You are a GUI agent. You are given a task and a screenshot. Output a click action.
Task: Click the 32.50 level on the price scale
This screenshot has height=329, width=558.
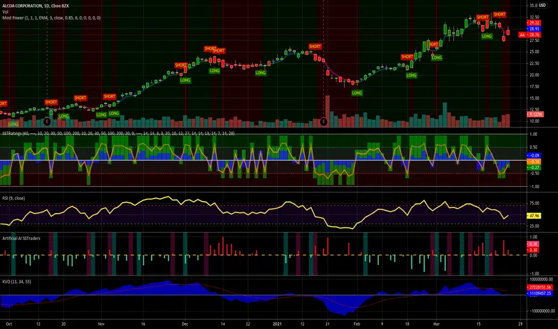pyautogui.click(x=535, y=17)
